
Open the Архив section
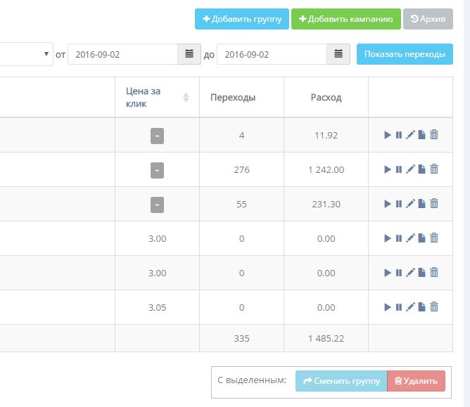428,19
